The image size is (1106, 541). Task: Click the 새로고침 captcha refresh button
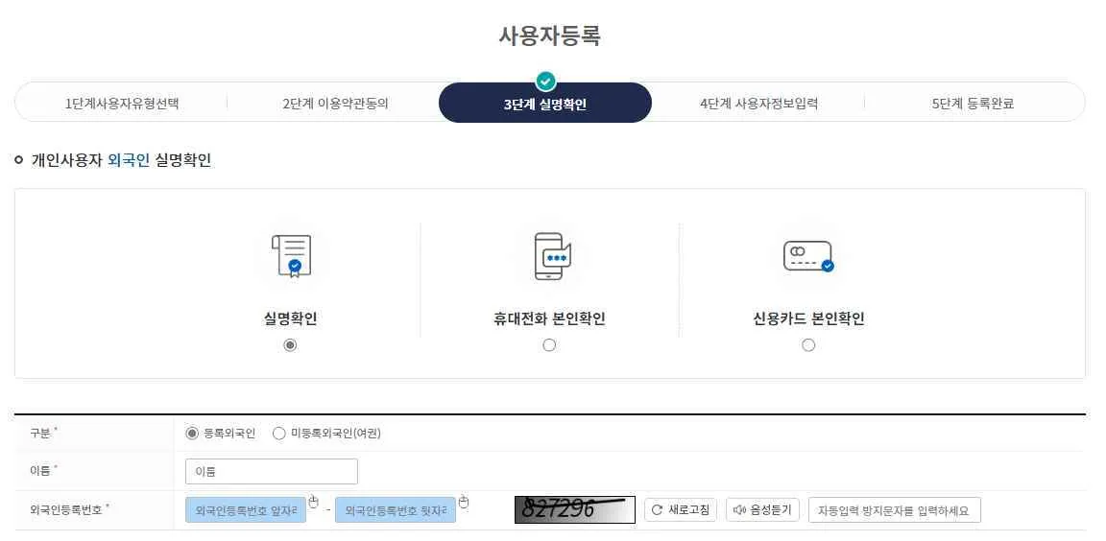pos(681,509)
